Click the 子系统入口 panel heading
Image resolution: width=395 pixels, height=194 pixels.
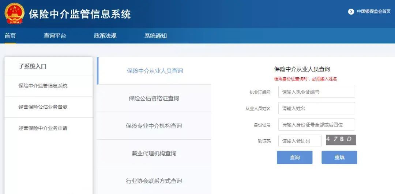click(33, 66)
